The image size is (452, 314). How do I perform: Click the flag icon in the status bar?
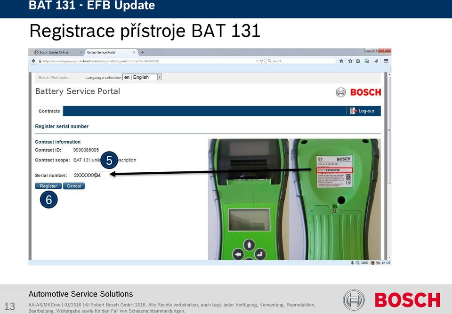[x=378, y=263]
